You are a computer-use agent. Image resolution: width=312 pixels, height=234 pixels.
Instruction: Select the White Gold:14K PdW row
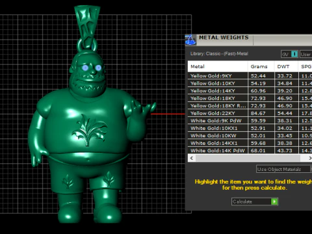tap(250, 150)
